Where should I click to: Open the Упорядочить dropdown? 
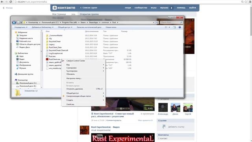[21, 27]
